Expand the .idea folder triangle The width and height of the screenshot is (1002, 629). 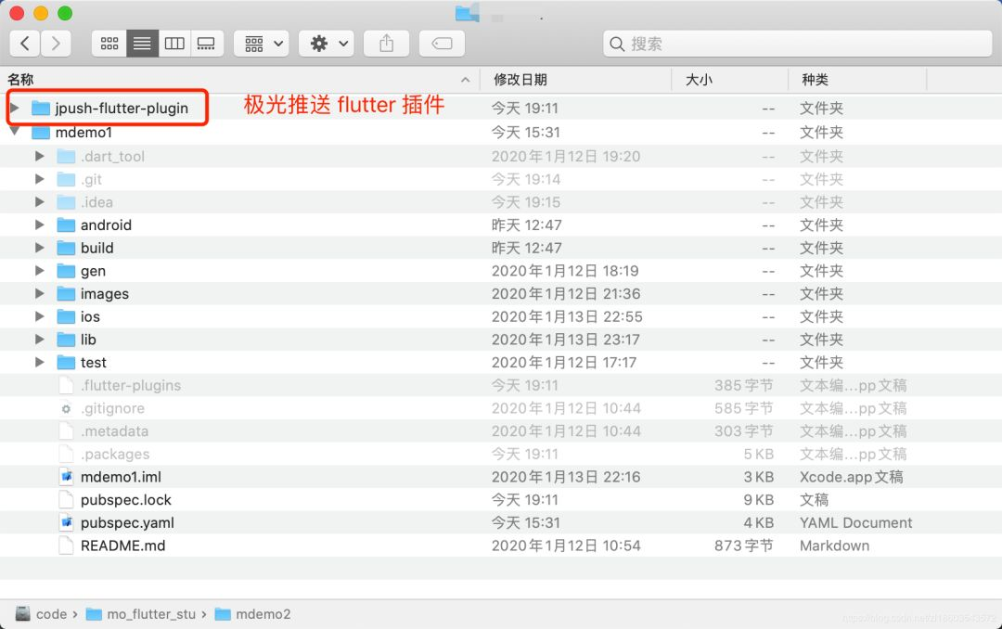coord(40,202)
